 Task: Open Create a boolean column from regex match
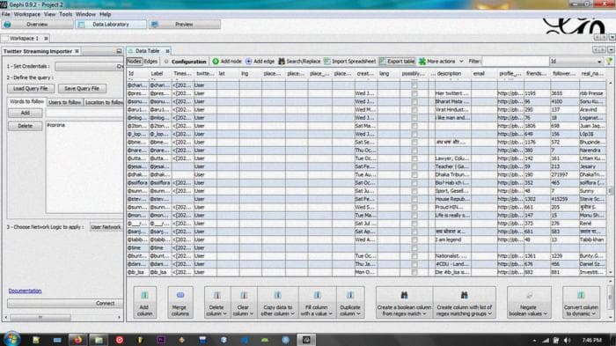coord(404,302)
